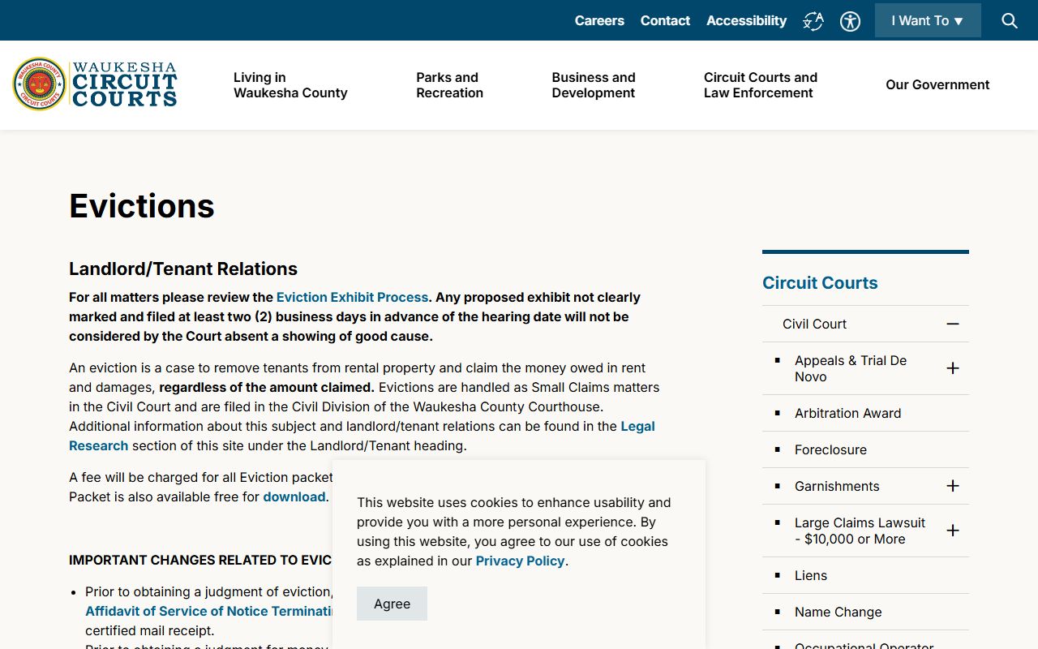Viewport: 1038px width, 649px height.
Task: Select Large Claims Lawsuit sidebar item
Action: [860, 531]
